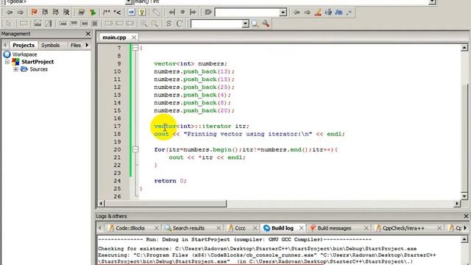This screenshot has width=471, height=265.
Task: Zoom out with magnifier minus icon
Action: pyautogui.click(x=155, y=24)
